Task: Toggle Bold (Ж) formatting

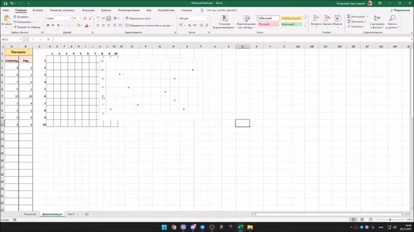Action: coord(48,26)
